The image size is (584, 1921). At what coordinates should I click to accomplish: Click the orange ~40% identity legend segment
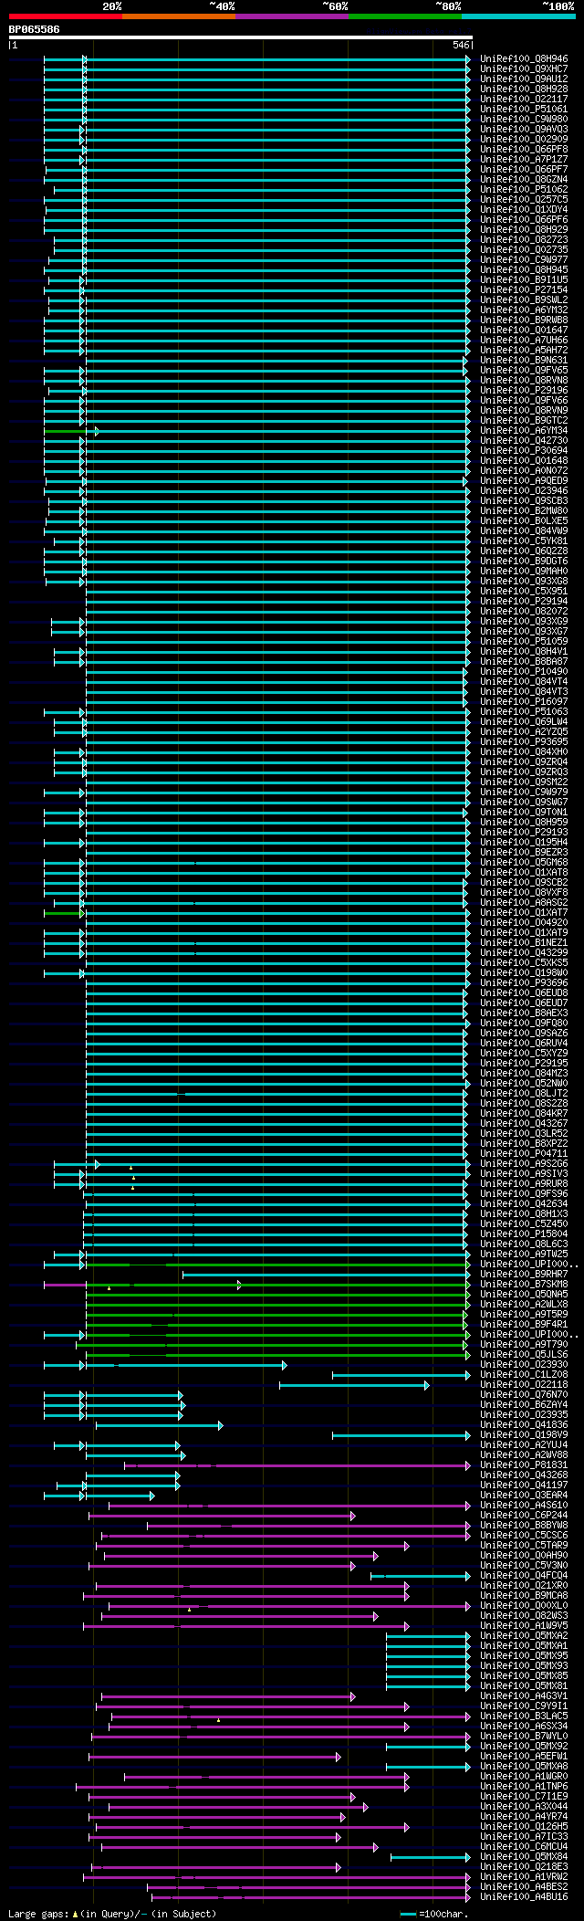tap(178, 16)
